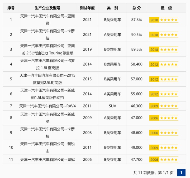The width and height of the screenshot is (190, 178).
Task: Select the 亚洲龙 2.5L Touring尊贵版 entry
Action: pos(47,49)
